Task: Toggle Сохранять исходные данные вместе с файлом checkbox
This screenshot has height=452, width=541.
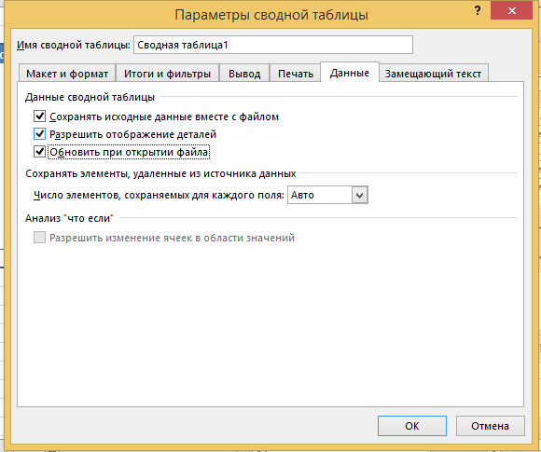Action: point(39,116)
